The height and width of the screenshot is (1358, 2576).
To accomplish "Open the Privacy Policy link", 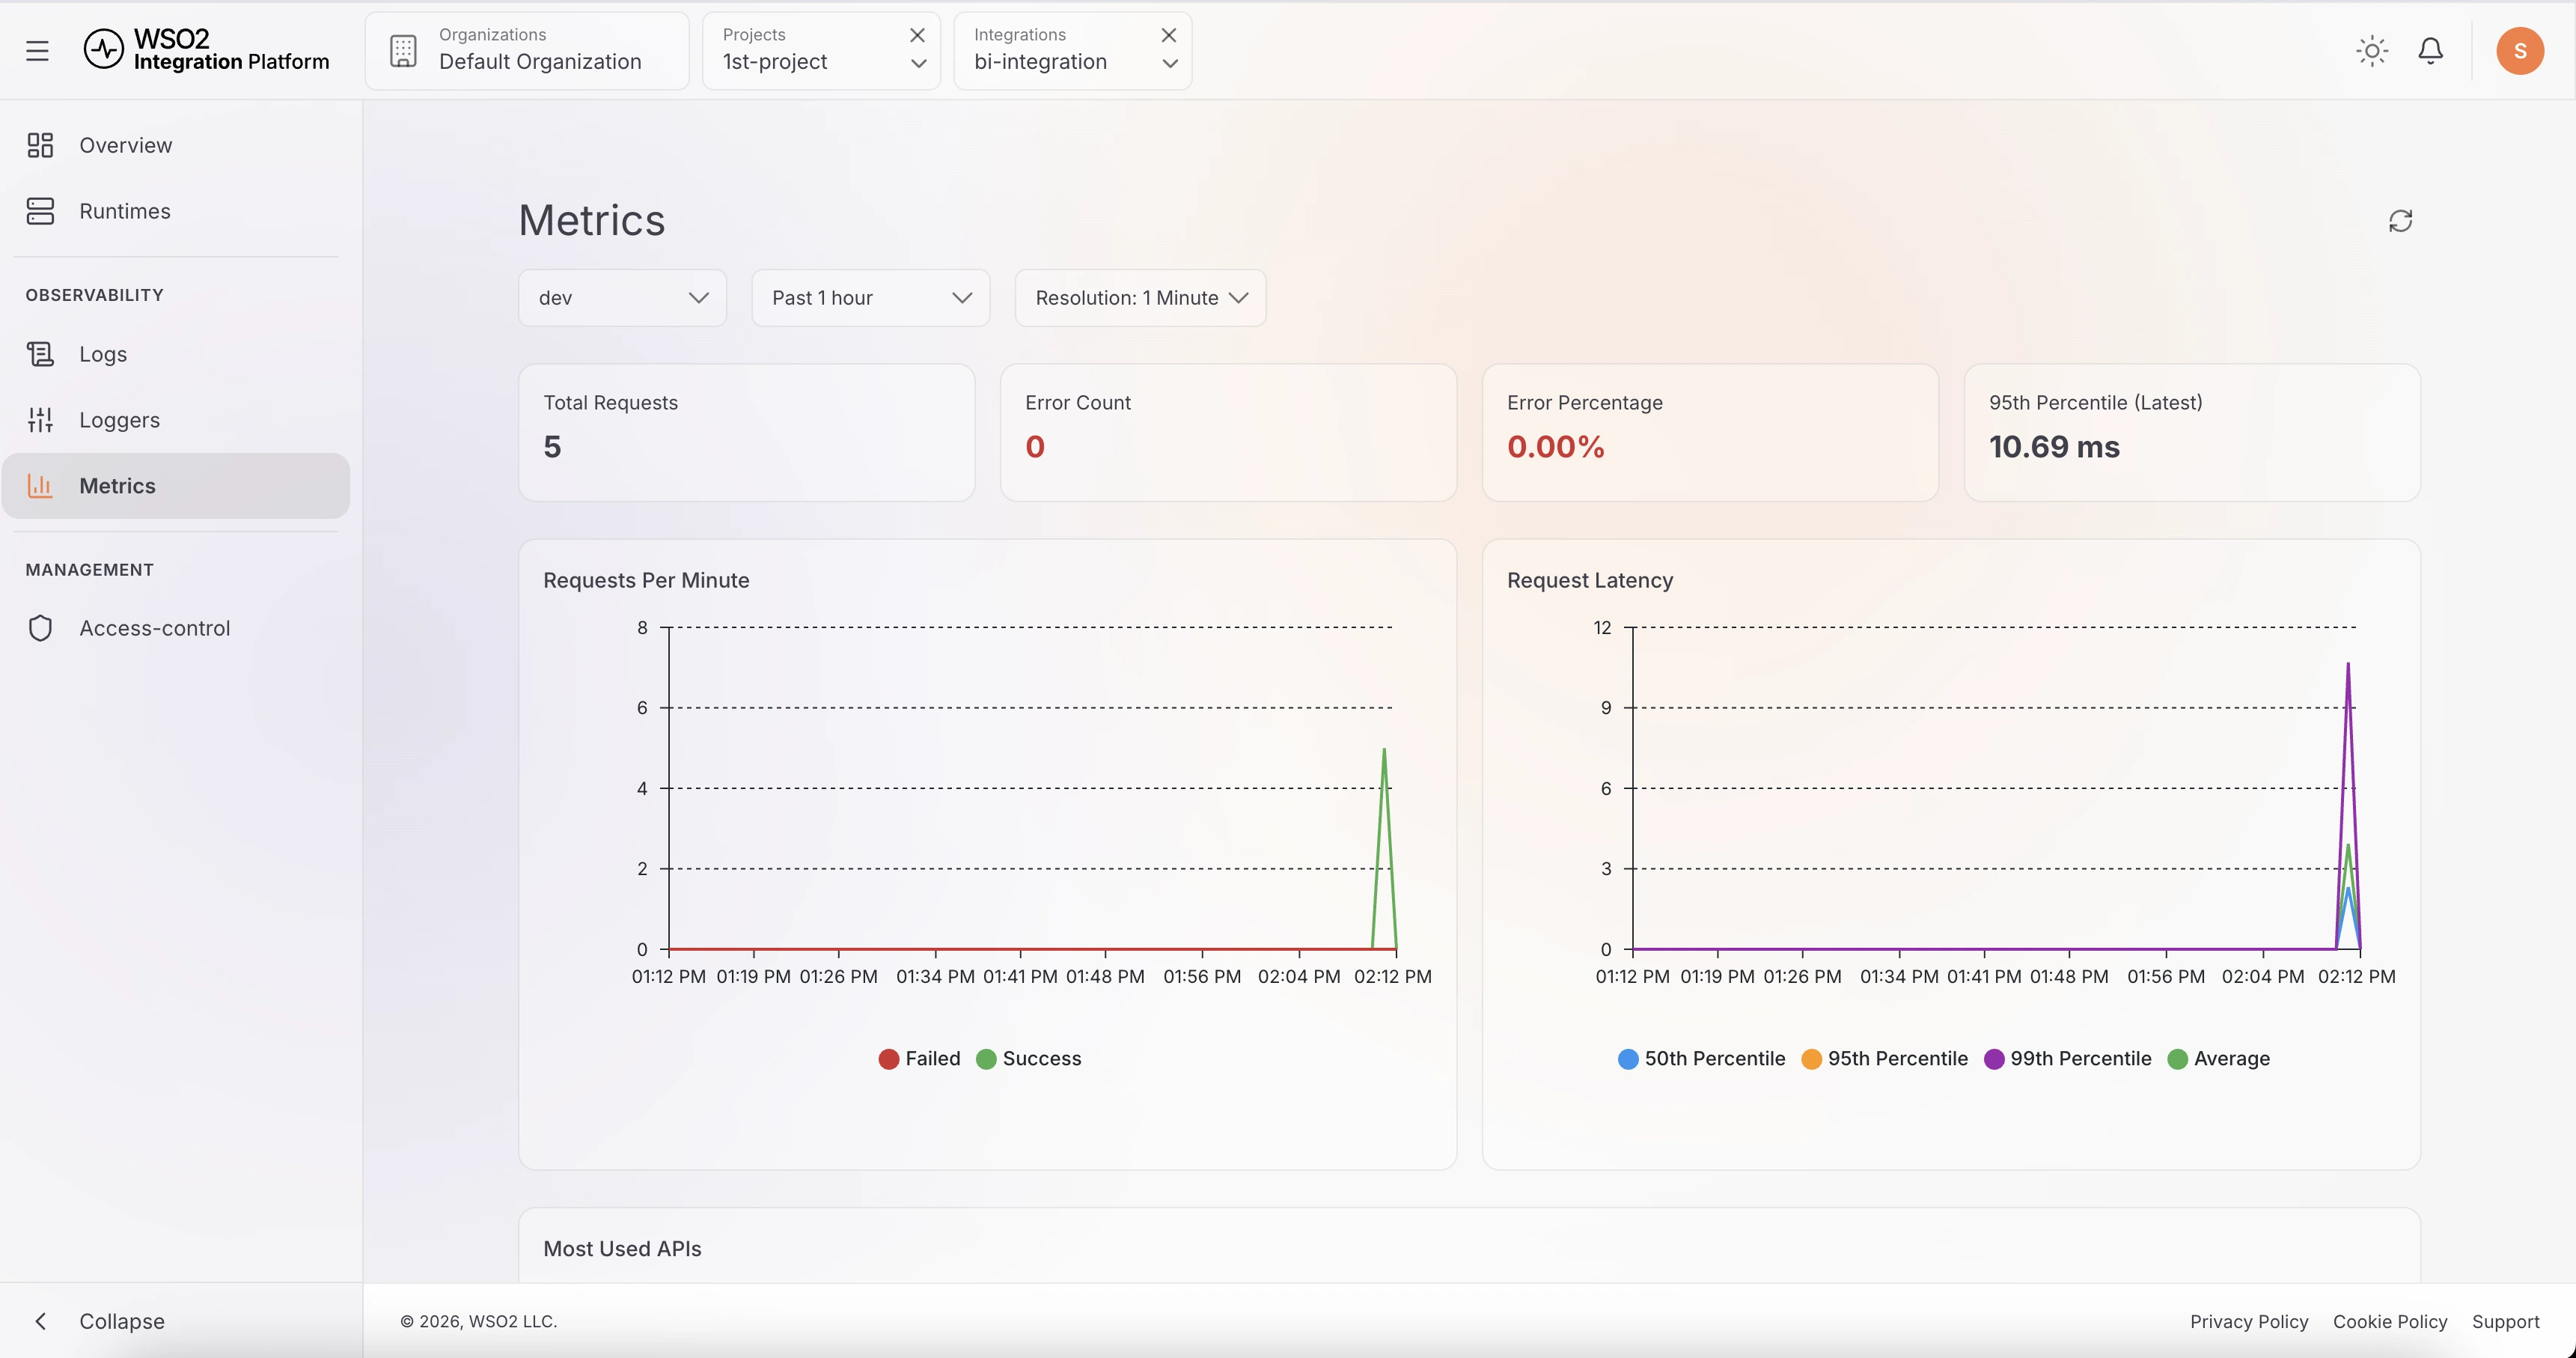I will 2248,1321.
